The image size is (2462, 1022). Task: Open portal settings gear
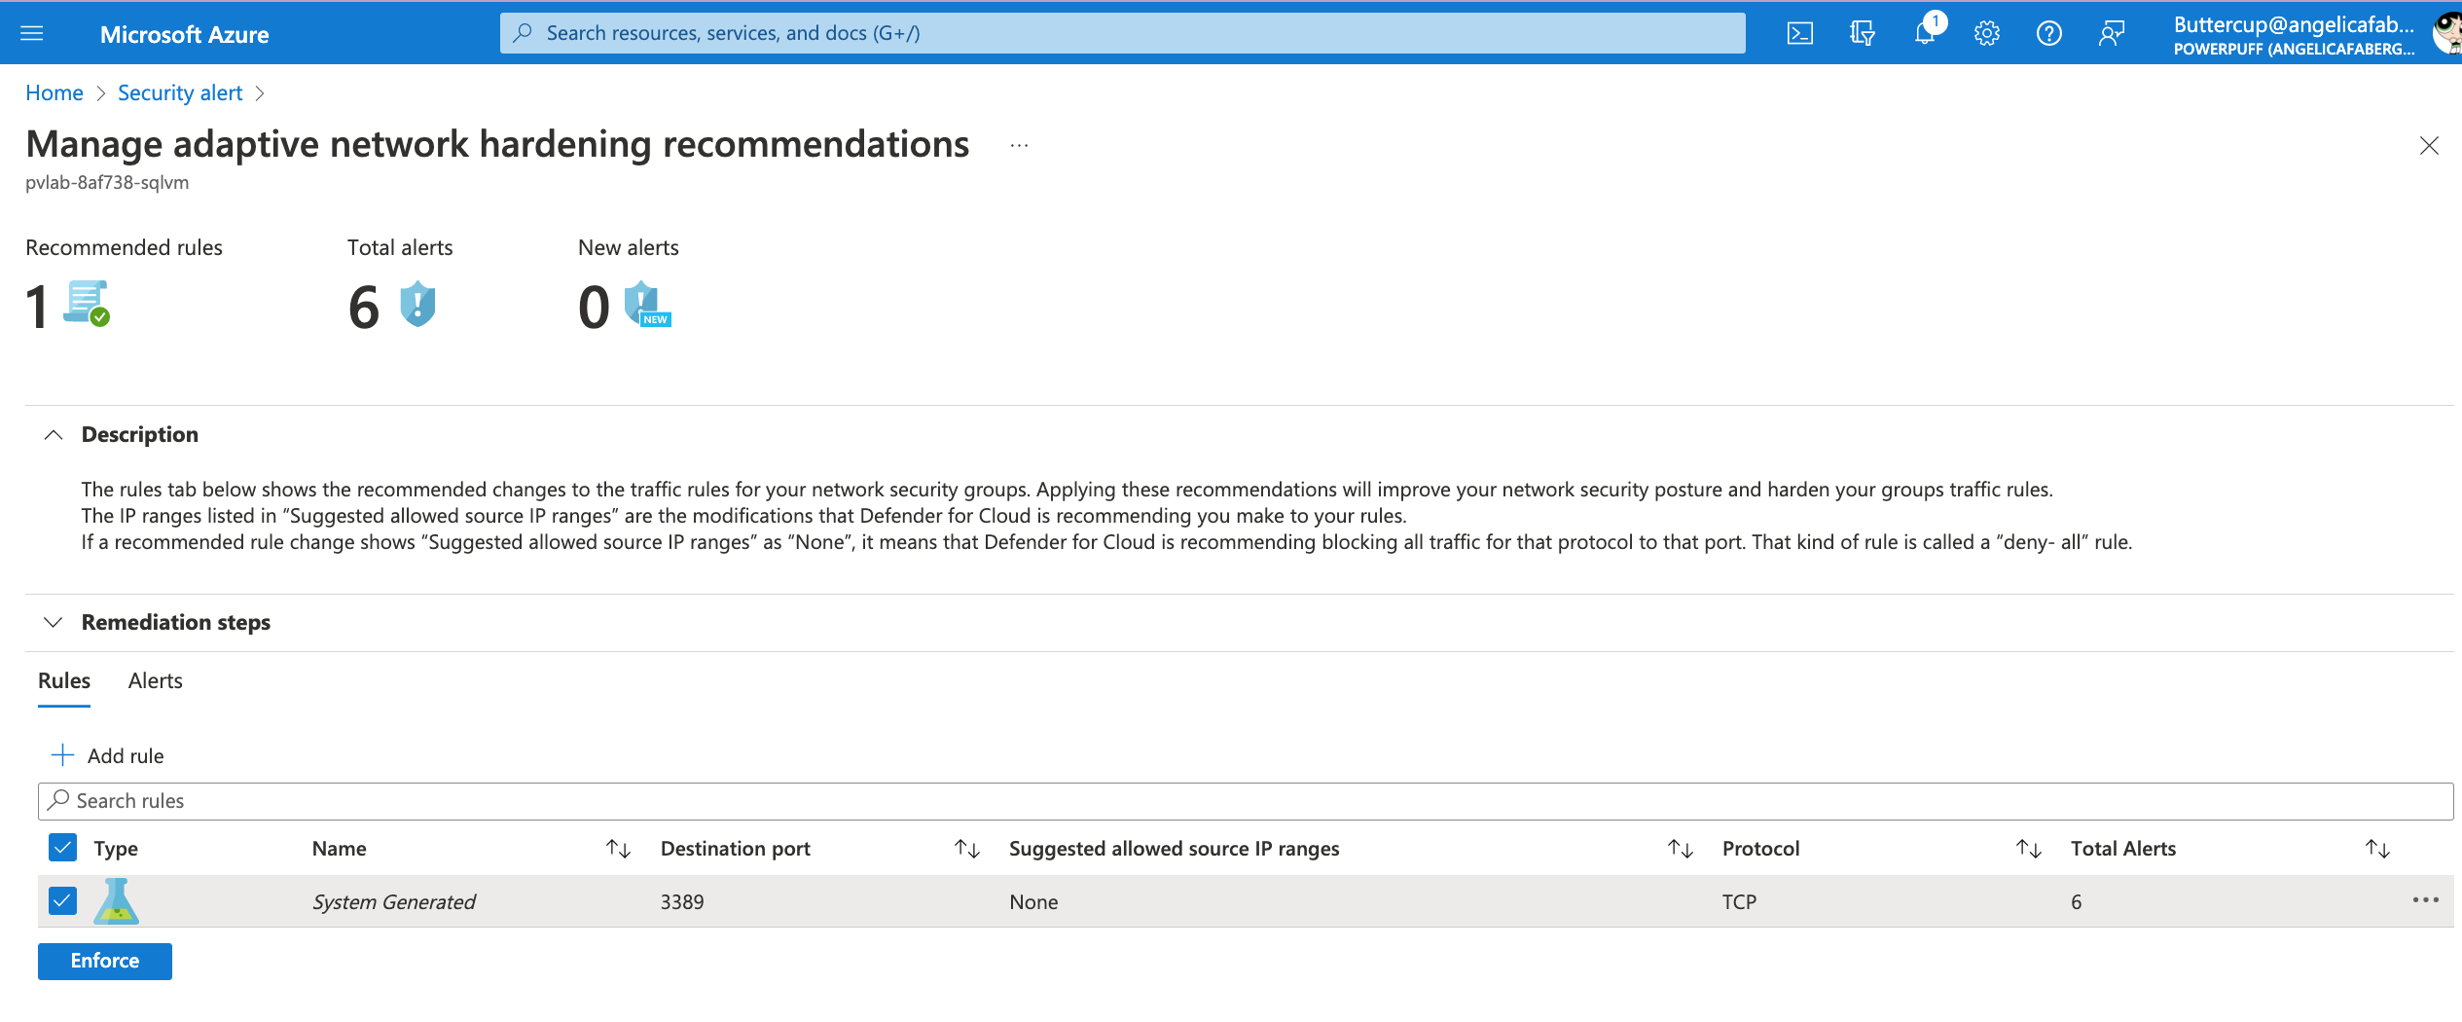[1986, 34]
